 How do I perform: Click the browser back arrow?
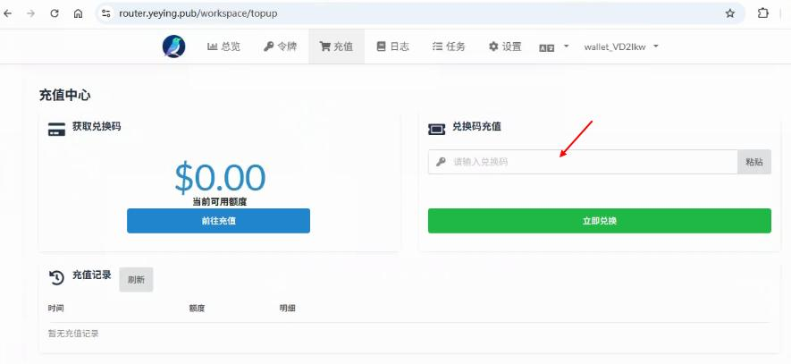[9, 13]
